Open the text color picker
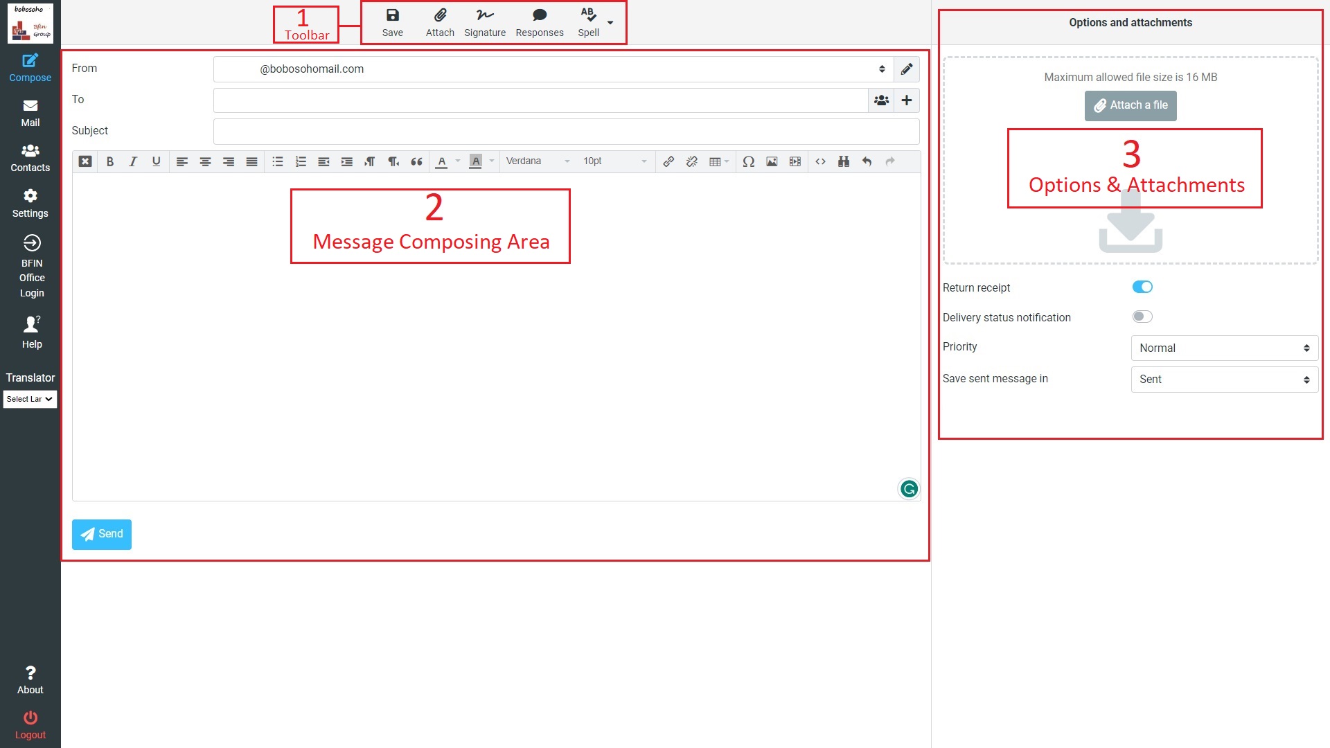This screenshot has height=748, width=1330. (441, 161)
